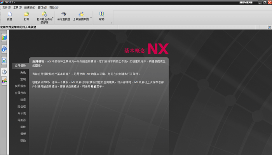Select the Selection (选择) topic

click(x=23, y=100)
